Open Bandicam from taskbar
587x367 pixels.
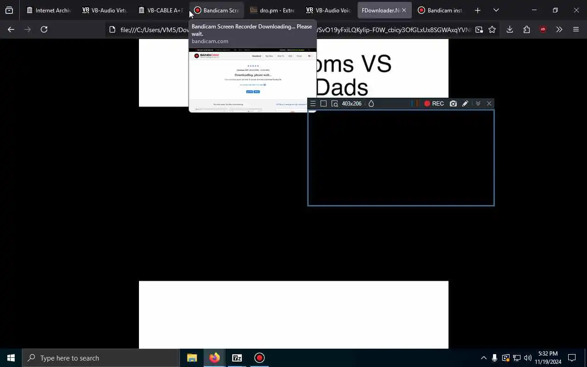[259, 358]
